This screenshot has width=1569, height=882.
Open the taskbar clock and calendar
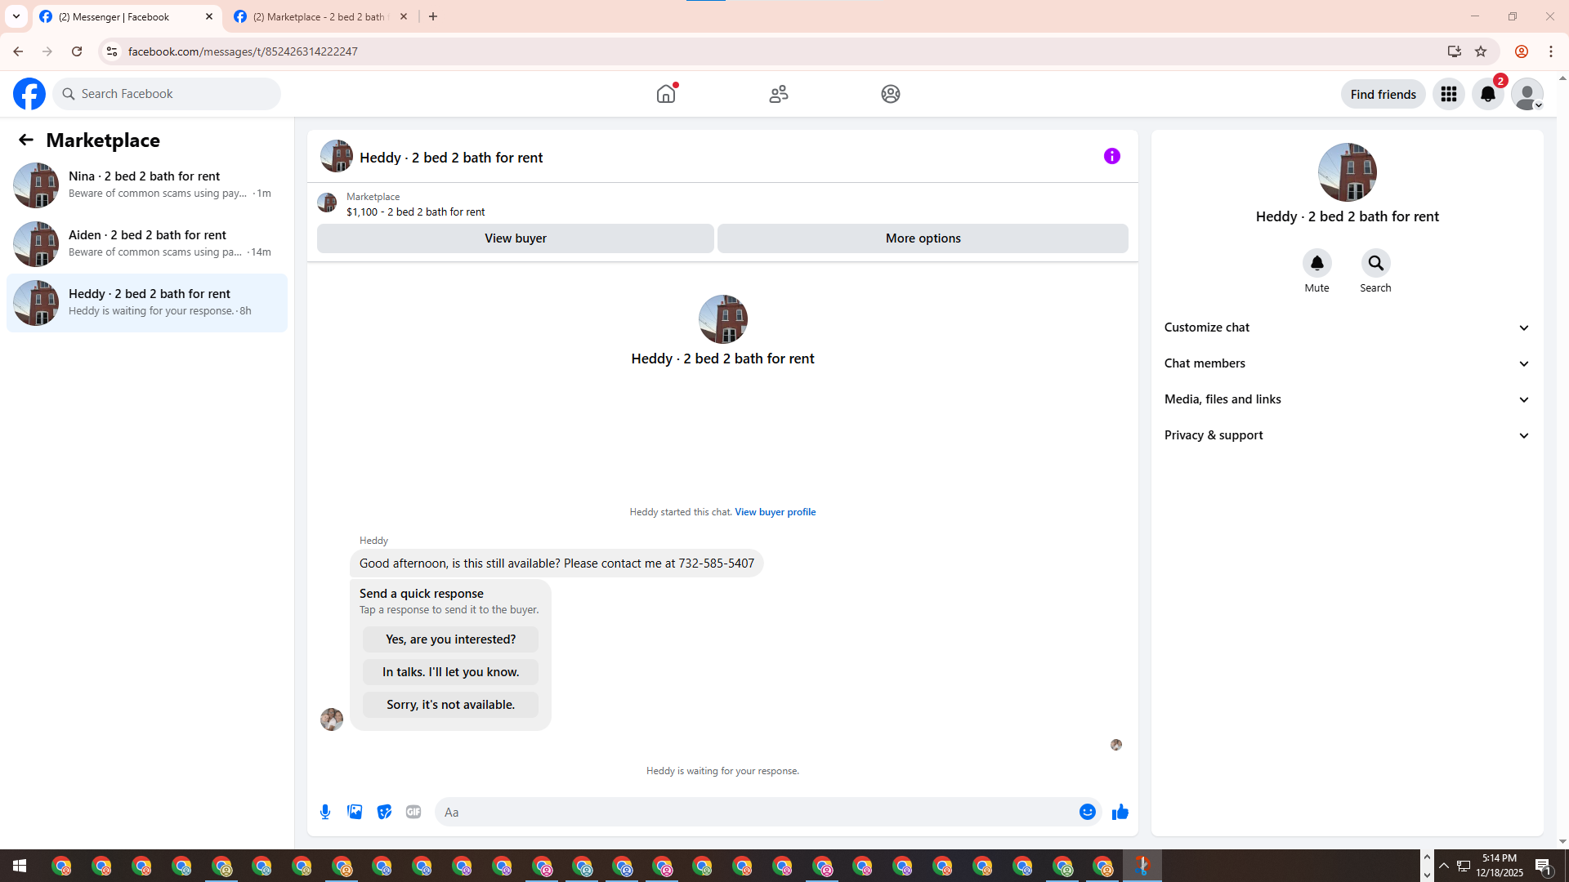click(1500, 866)
